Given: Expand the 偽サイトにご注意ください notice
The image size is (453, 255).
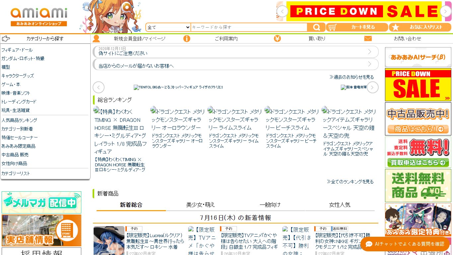Looking at the screenshot, I should pos(236,52).
